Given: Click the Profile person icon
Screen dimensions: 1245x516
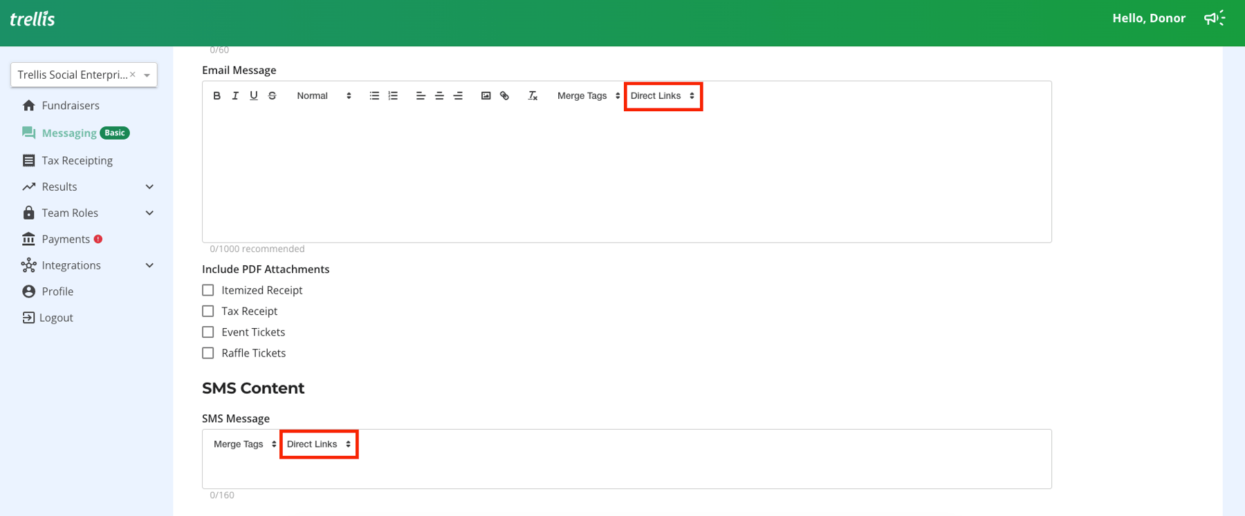Looking at the screenshot, I should tap(28, 292).
